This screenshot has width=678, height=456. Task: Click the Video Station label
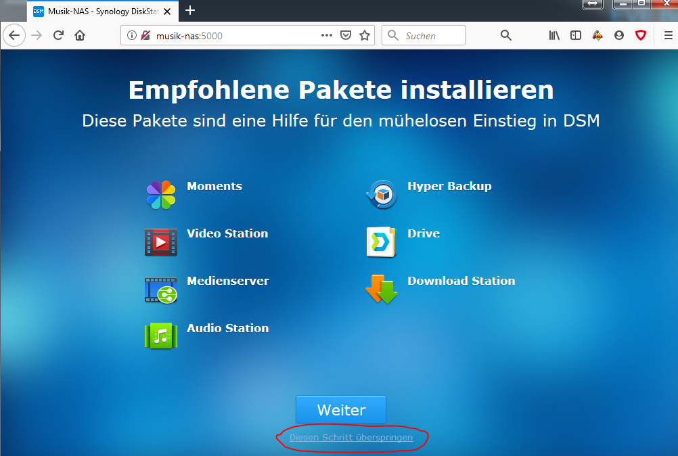point(227,233)
